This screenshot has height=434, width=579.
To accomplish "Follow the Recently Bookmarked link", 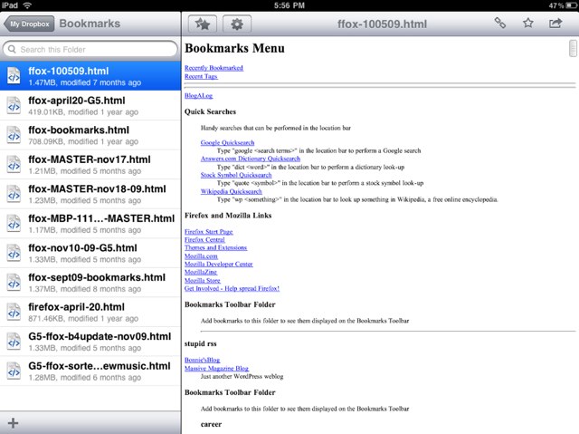I will (x=214, y=68).
